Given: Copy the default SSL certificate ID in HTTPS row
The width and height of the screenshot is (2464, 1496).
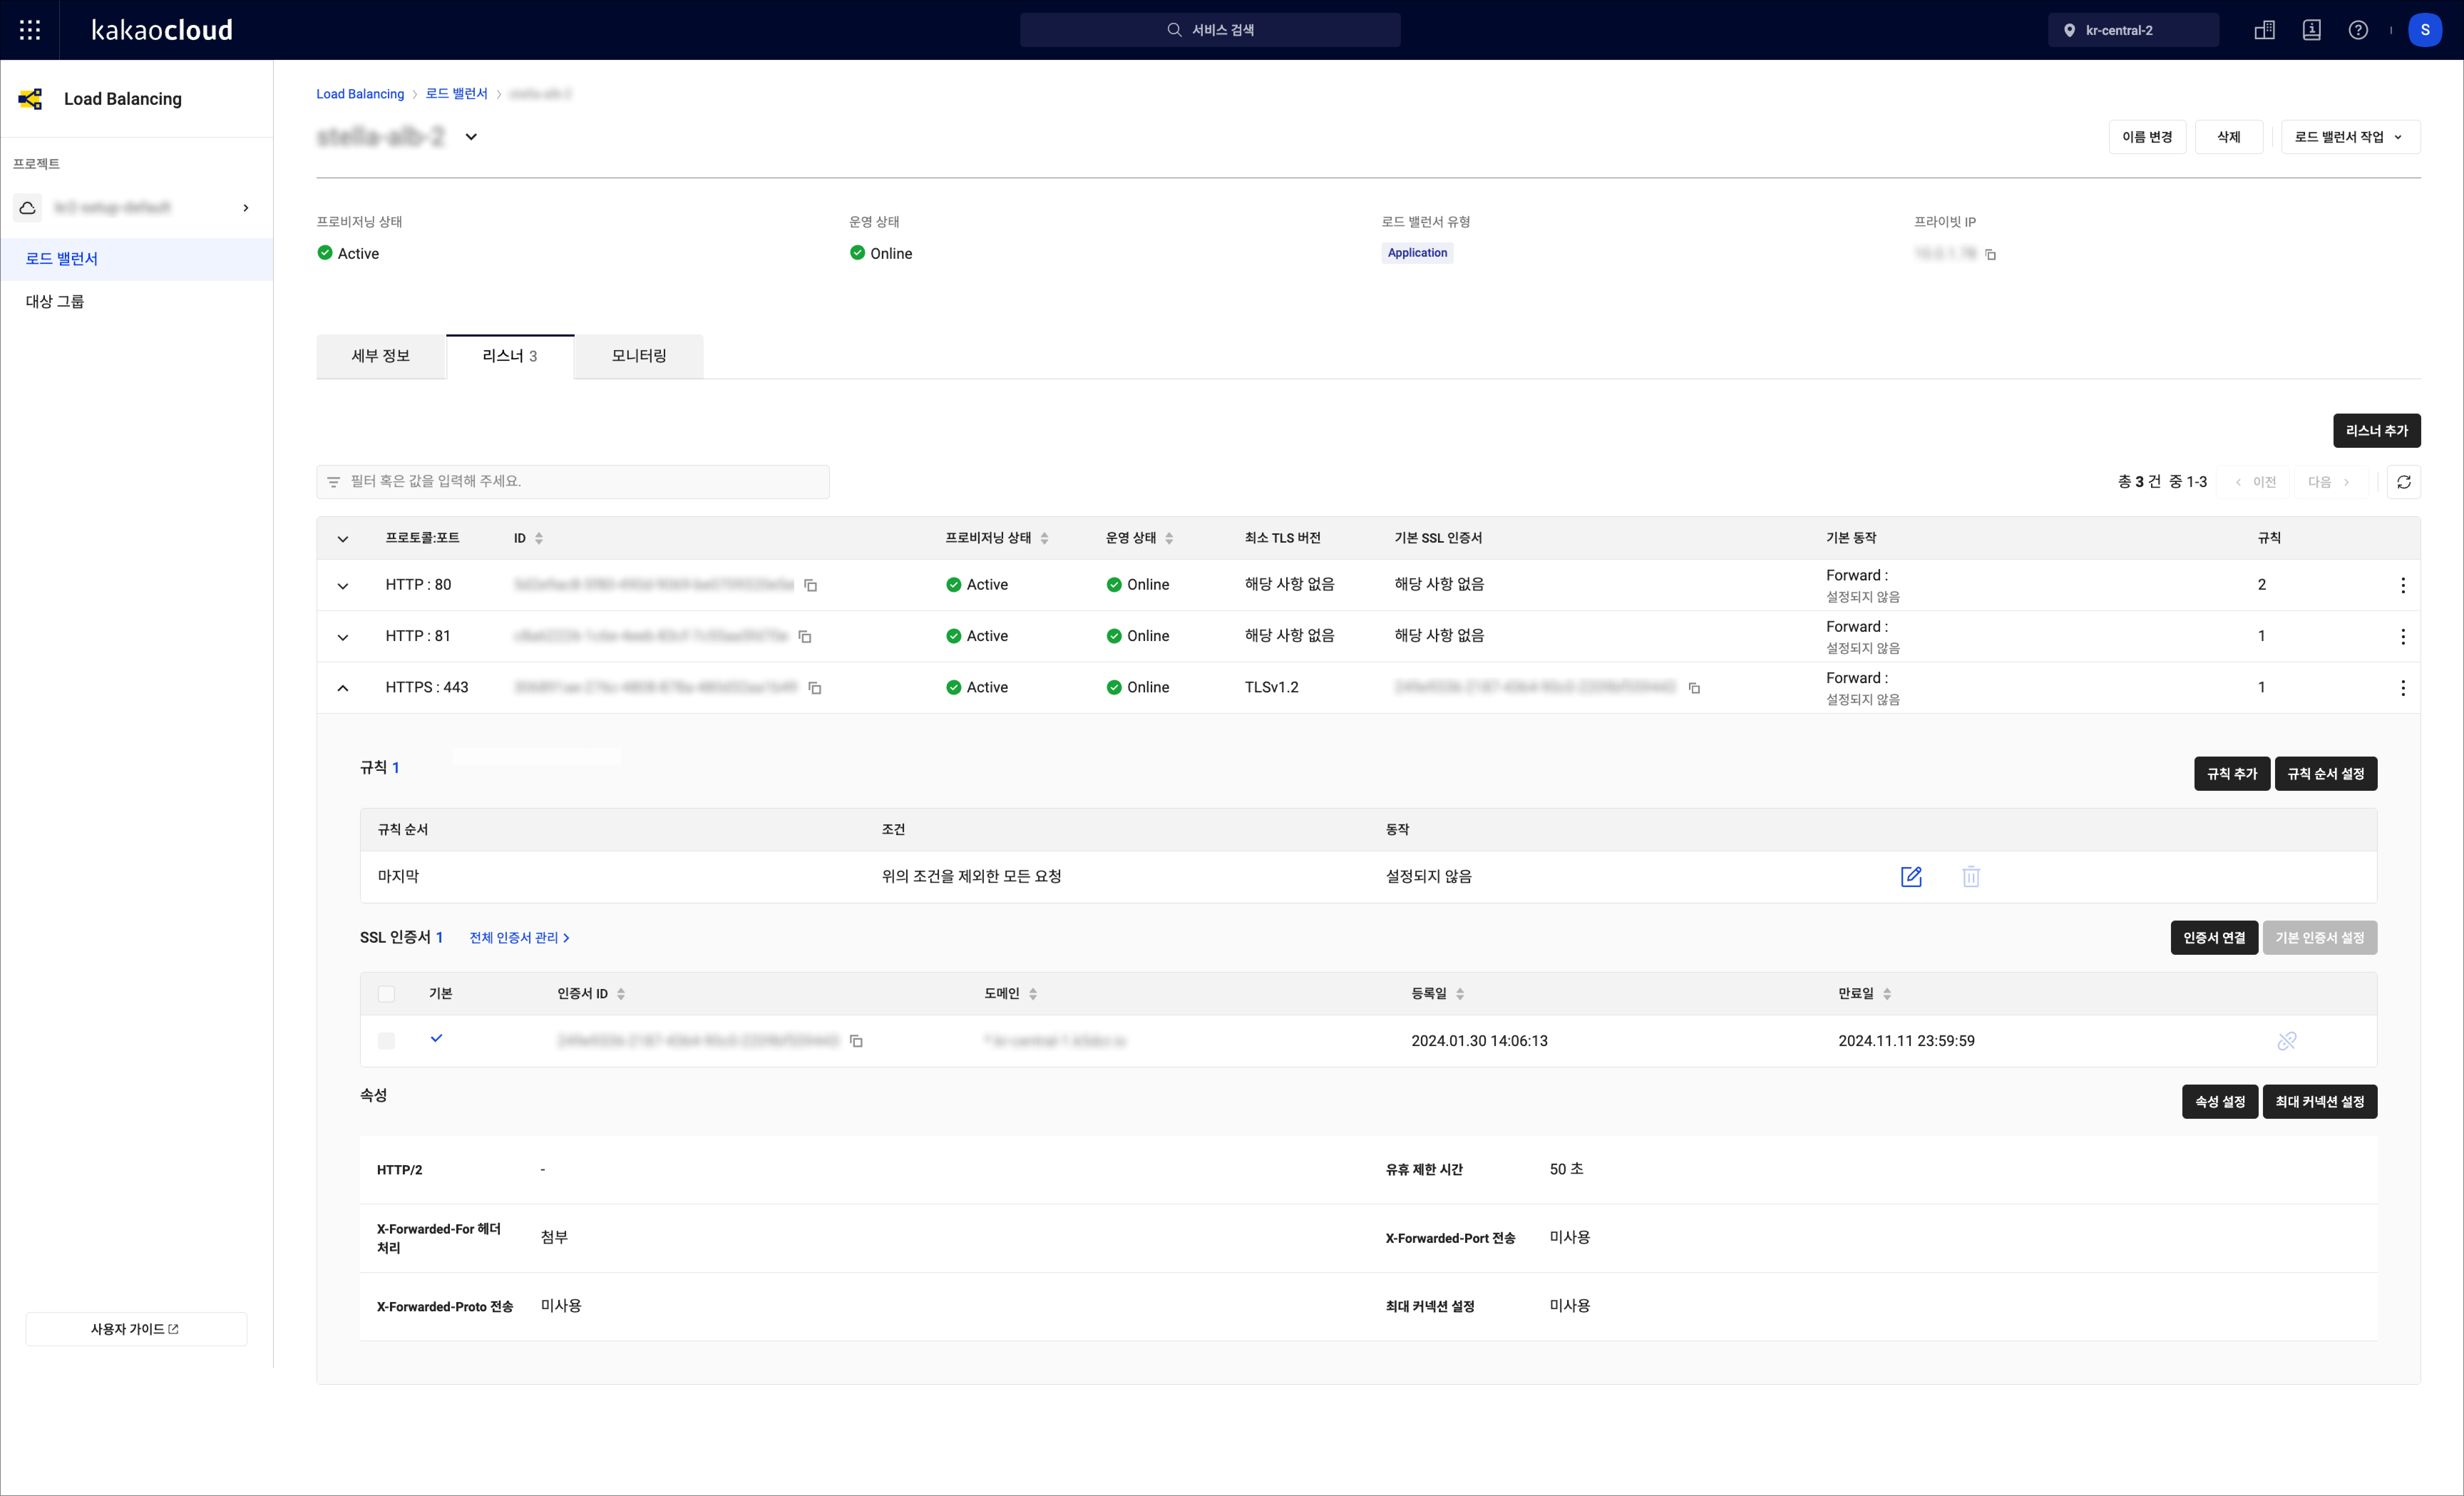Looking at the screenshot, I should tap(1694, 688).
